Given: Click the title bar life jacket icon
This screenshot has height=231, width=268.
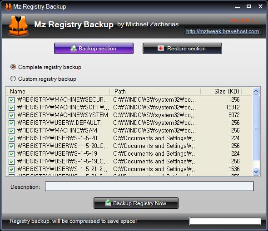Looking at the screenshot, I should (8, 7).
